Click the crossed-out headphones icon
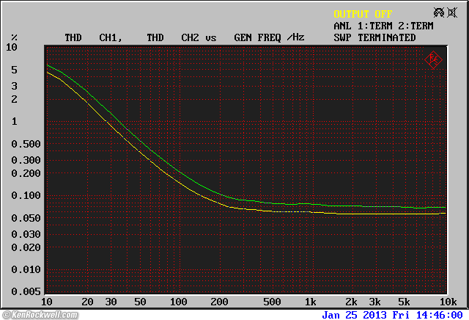The width and height of the screenshot is (469, 320). tap(439, 12)
